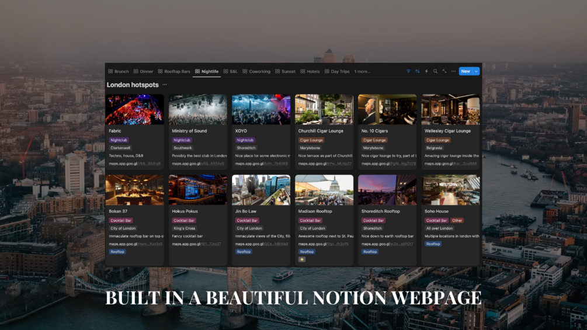
Task: Click the All over London tag
Action: (x=439, y=228)
